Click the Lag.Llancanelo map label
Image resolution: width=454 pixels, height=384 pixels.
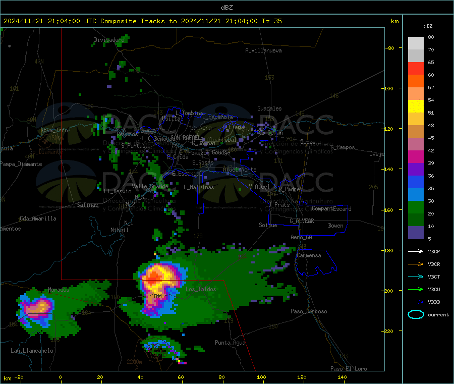click(x=32, y=351)
